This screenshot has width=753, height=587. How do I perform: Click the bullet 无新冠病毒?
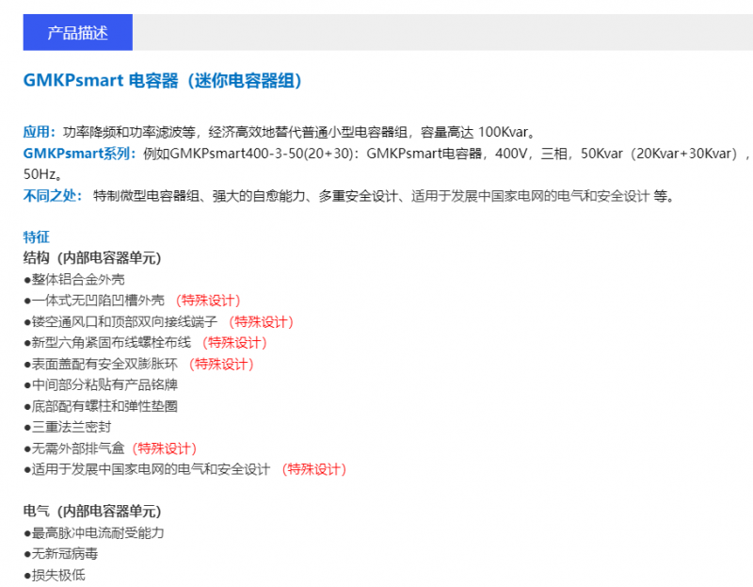[x=61, y=554]
